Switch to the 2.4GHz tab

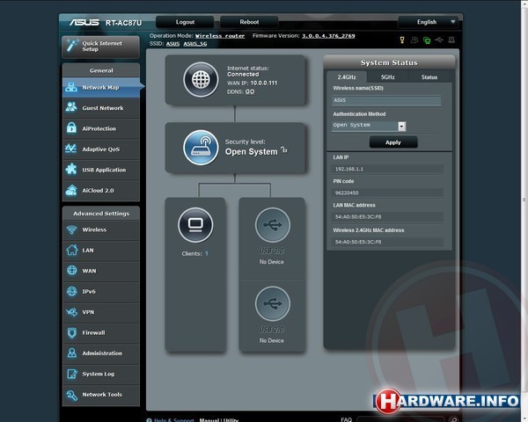(x=347, y=77)
